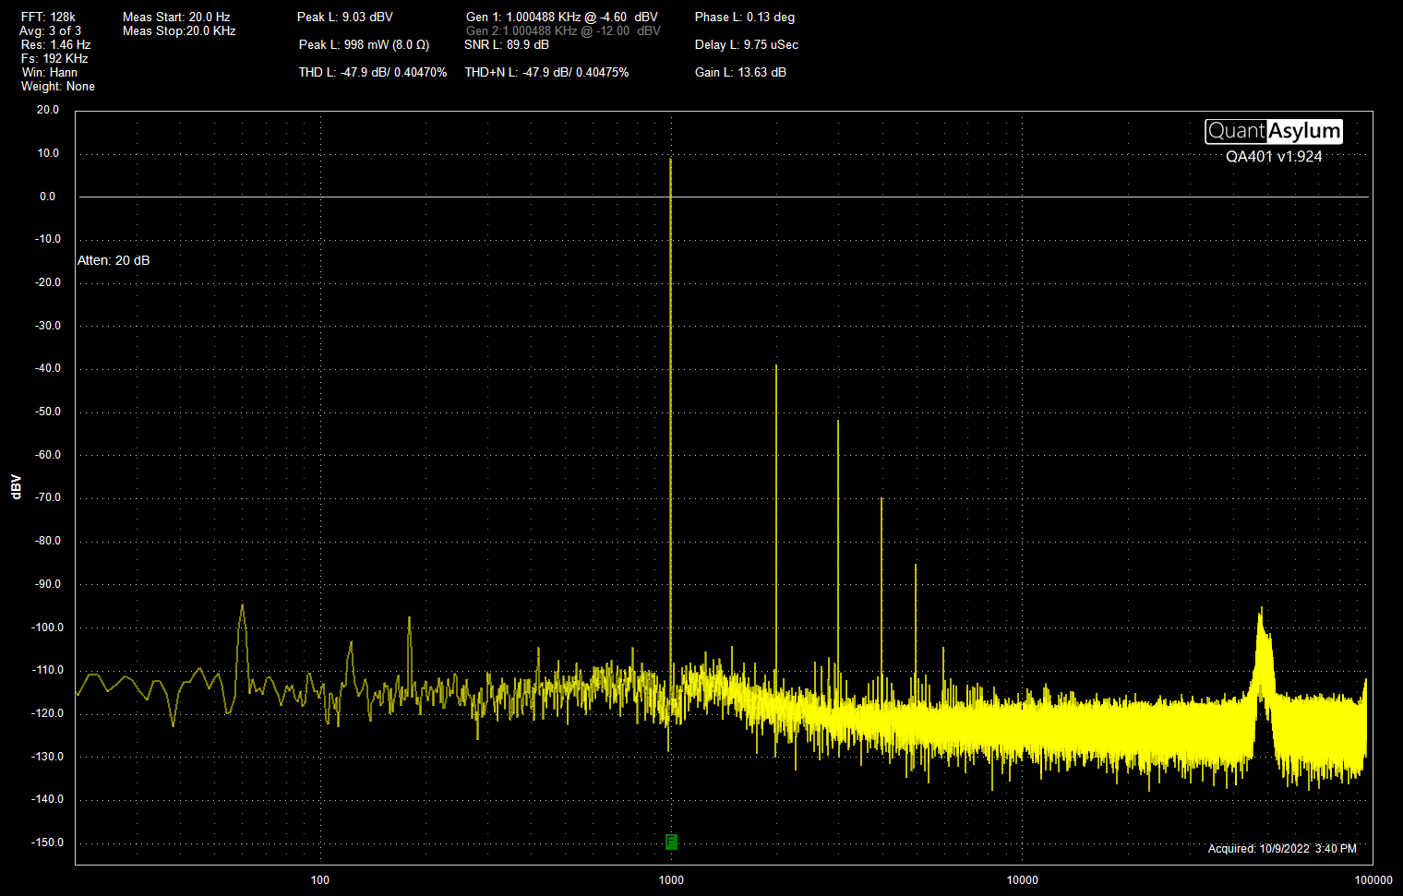Click the THD L measurement value
This screenshot has height=896, width=1403.
pos(373,73)
